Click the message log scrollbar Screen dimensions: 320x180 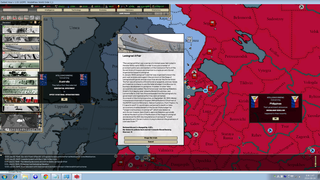click(315, 162)
